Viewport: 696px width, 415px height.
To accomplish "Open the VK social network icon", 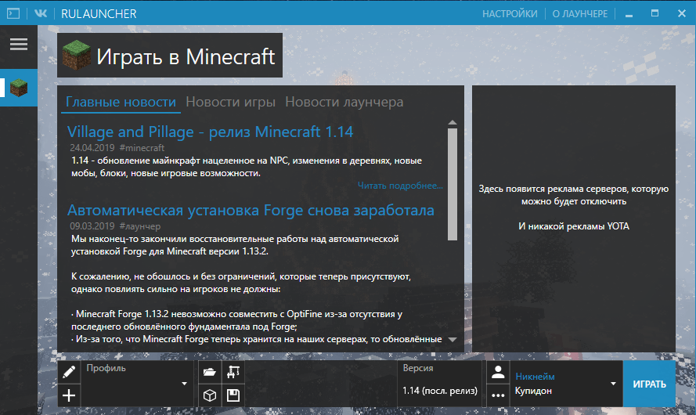I will coord(41,13).
